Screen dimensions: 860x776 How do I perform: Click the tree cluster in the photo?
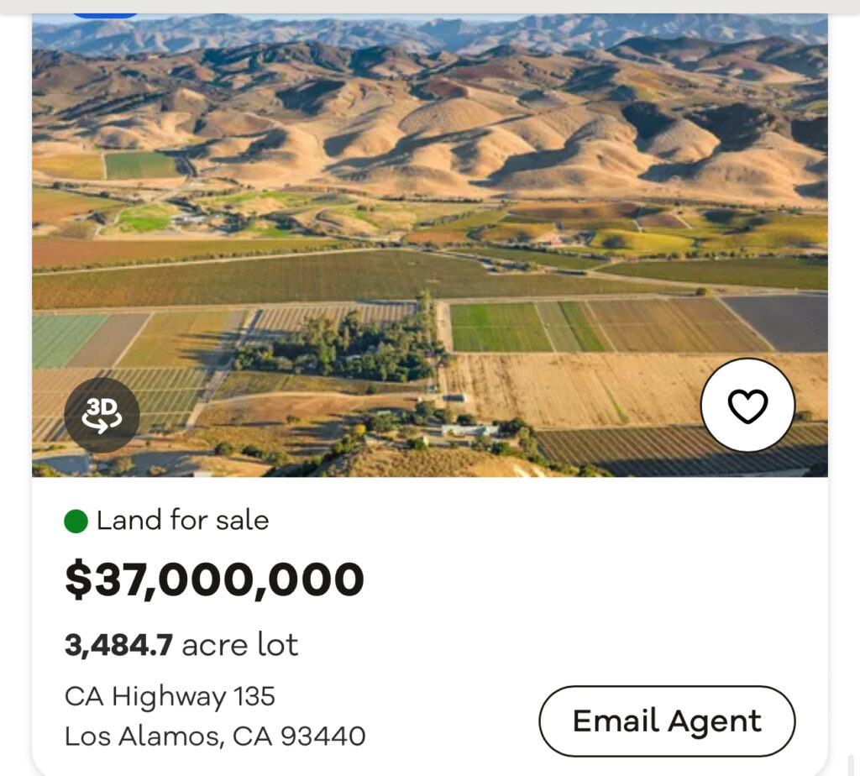[344, 349]
